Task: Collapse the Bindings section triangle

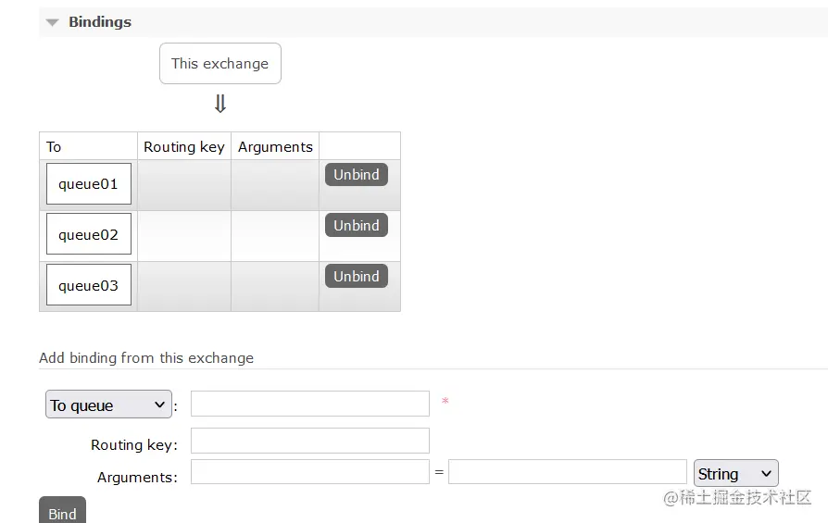Action: click(52, 22)
